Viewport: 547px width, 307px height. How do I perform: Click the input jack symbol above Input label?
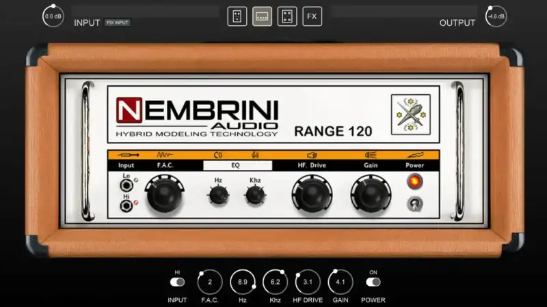pos(128,155)
